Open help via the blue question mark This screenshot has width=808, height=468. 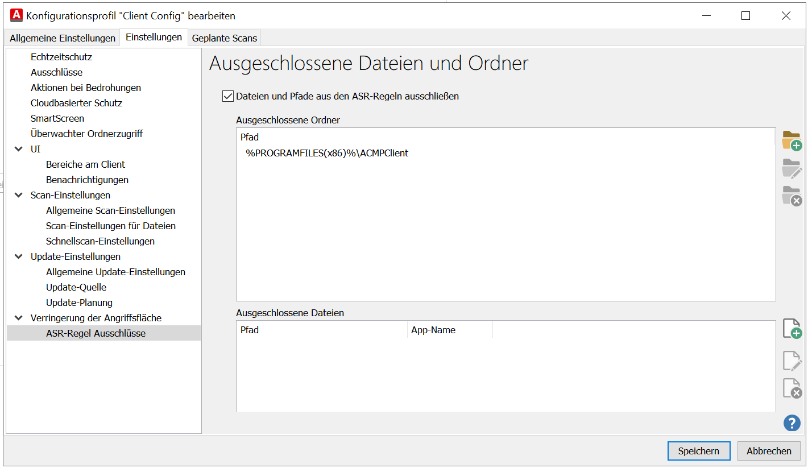pyautogui.click(x=792, y=423)
